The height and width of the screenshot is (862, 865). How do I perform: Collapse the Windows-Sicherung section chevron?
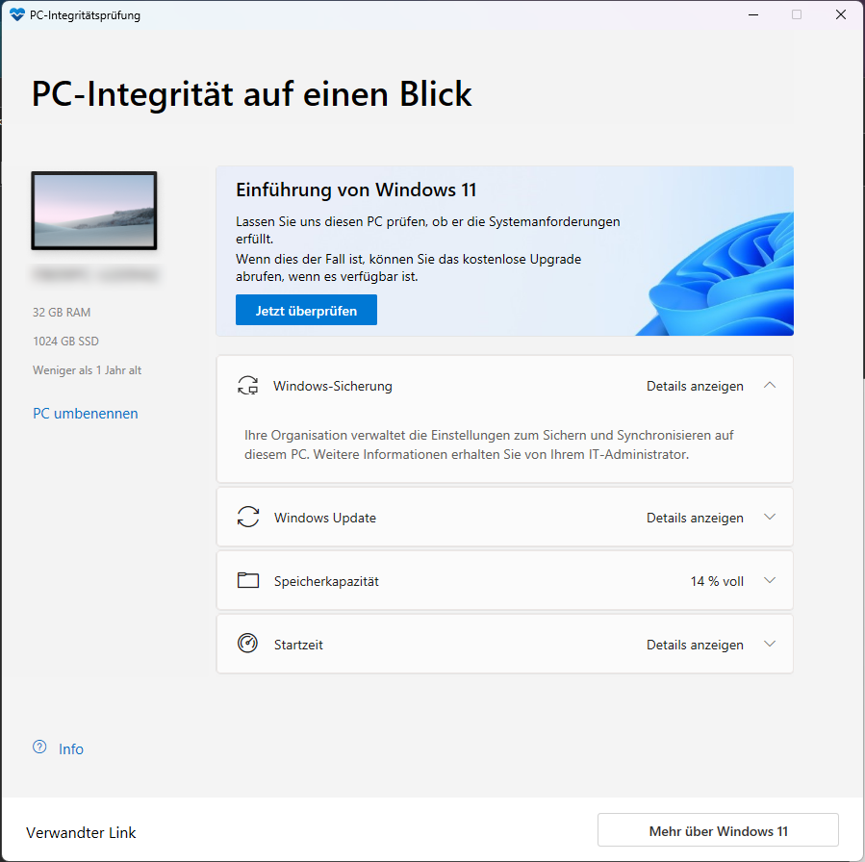pos(770,385)
